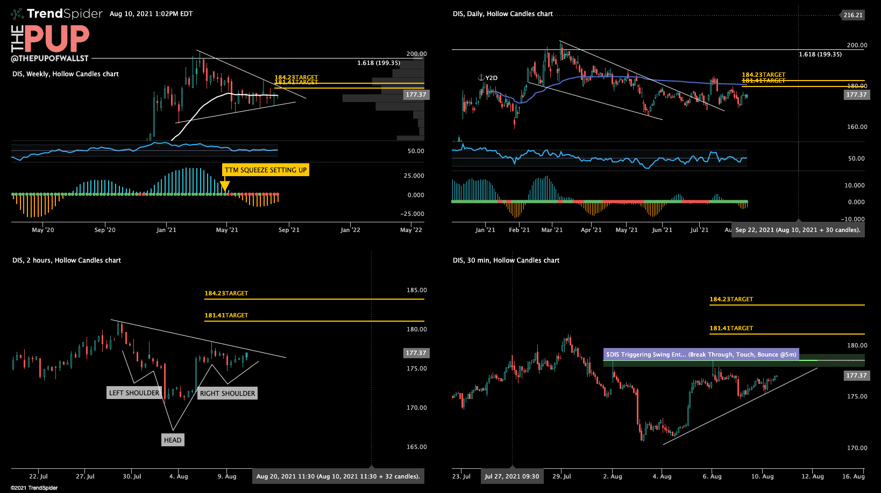The image size is (881, 493).
Task: Select the "TTM SQUEEZE SETTING UP" annotation
Action: tap(266, 170)
